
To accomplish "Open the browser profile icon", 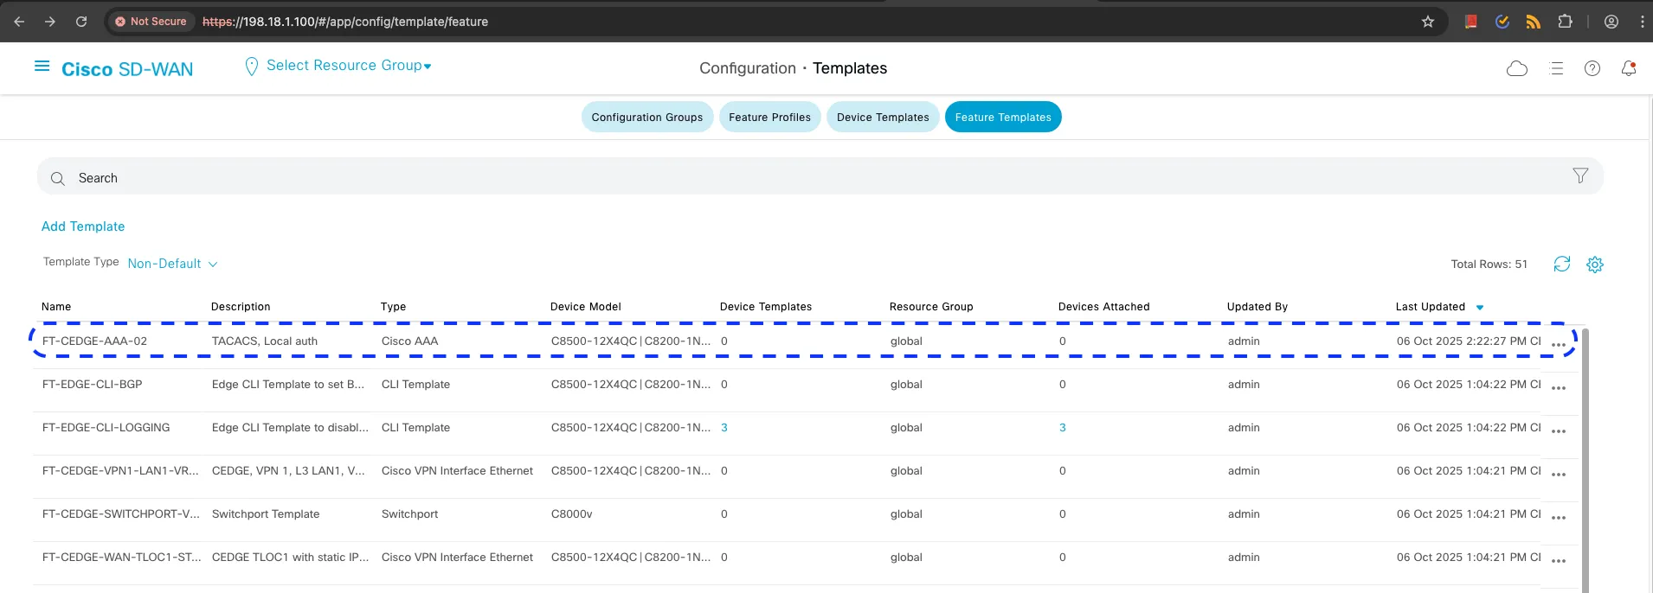I will click(1611, 22).
